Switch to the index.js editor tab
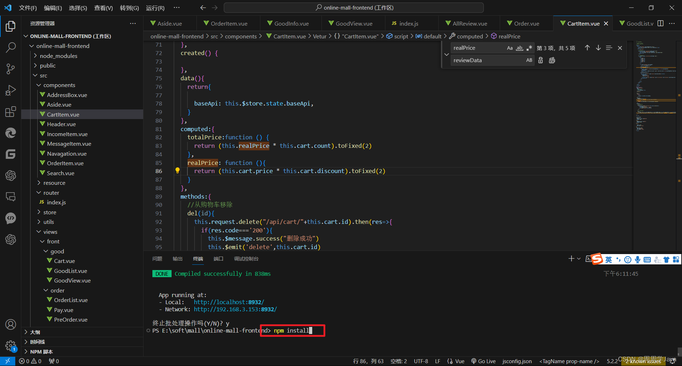 tap(408, 23)
